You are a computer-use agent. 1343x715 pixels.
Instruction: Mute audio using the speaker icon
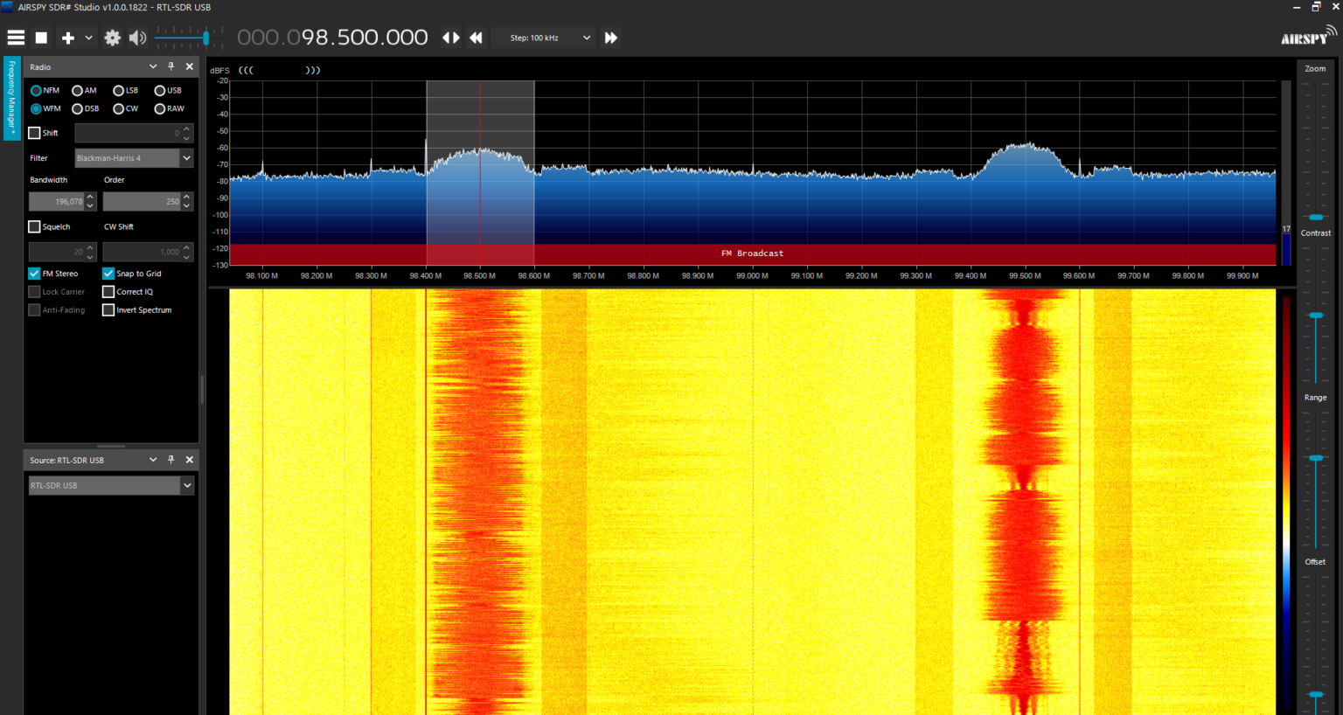pyautogui.click(x=137, y=38)
